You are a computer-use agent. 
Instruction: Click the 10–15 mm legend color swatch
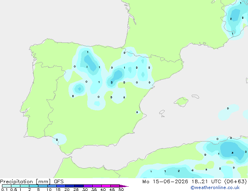[52, 186]
